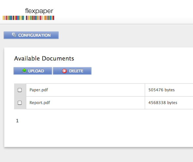Tick the checkbox for Paper.pdf

(20, 90)
